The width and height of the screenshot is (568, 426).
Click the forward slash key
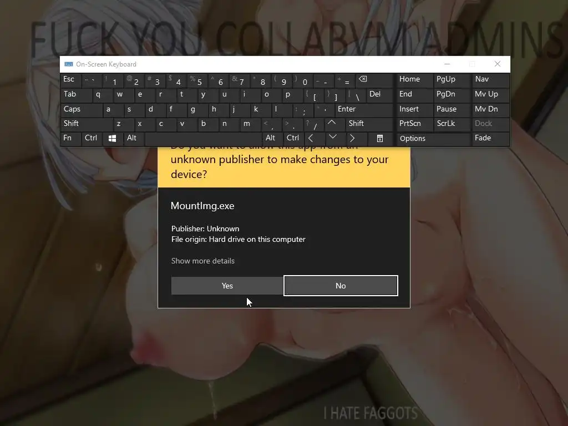click(x=313, y=124)
